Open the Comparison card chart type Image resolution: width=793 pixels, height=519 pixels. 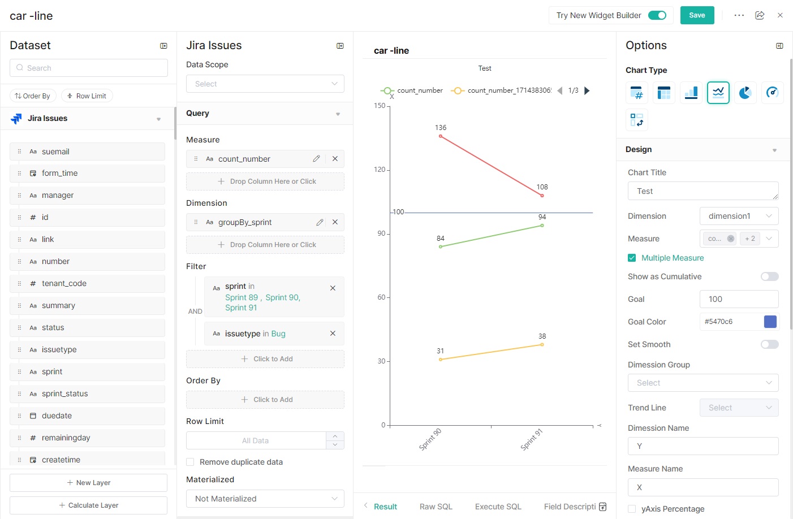tap(637, 119)
